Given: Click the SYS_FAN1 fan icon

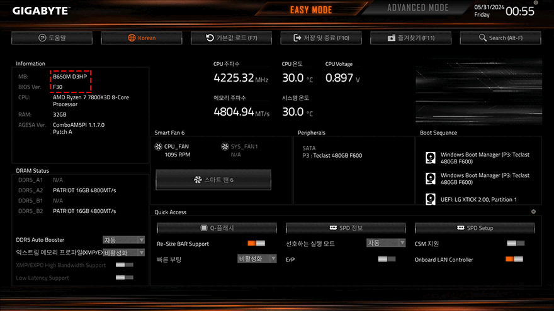Looking at the screenshot, I should 225,146.
